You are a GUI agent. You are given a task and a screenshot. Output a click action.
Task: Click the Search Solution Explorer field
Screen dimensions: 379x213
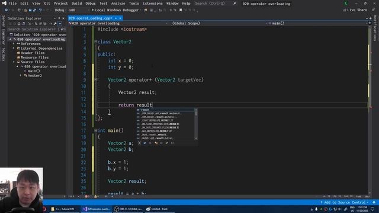[34, 29]
